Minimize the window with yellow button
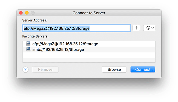Viewport: 178px width, 102px height. coord(27,13)
